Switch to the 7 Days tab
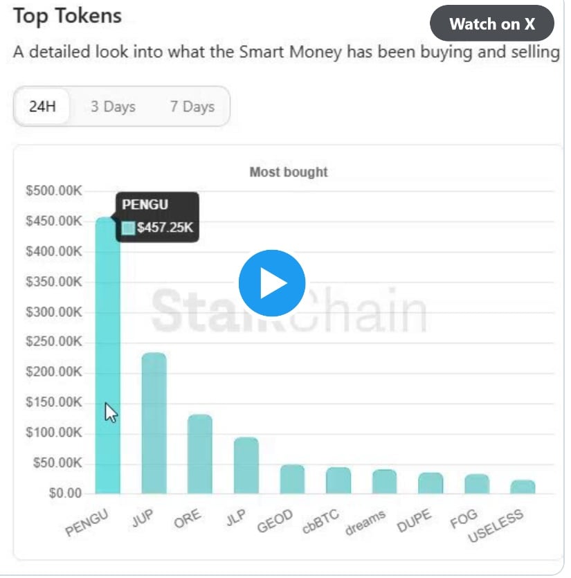 coord(192,107)
